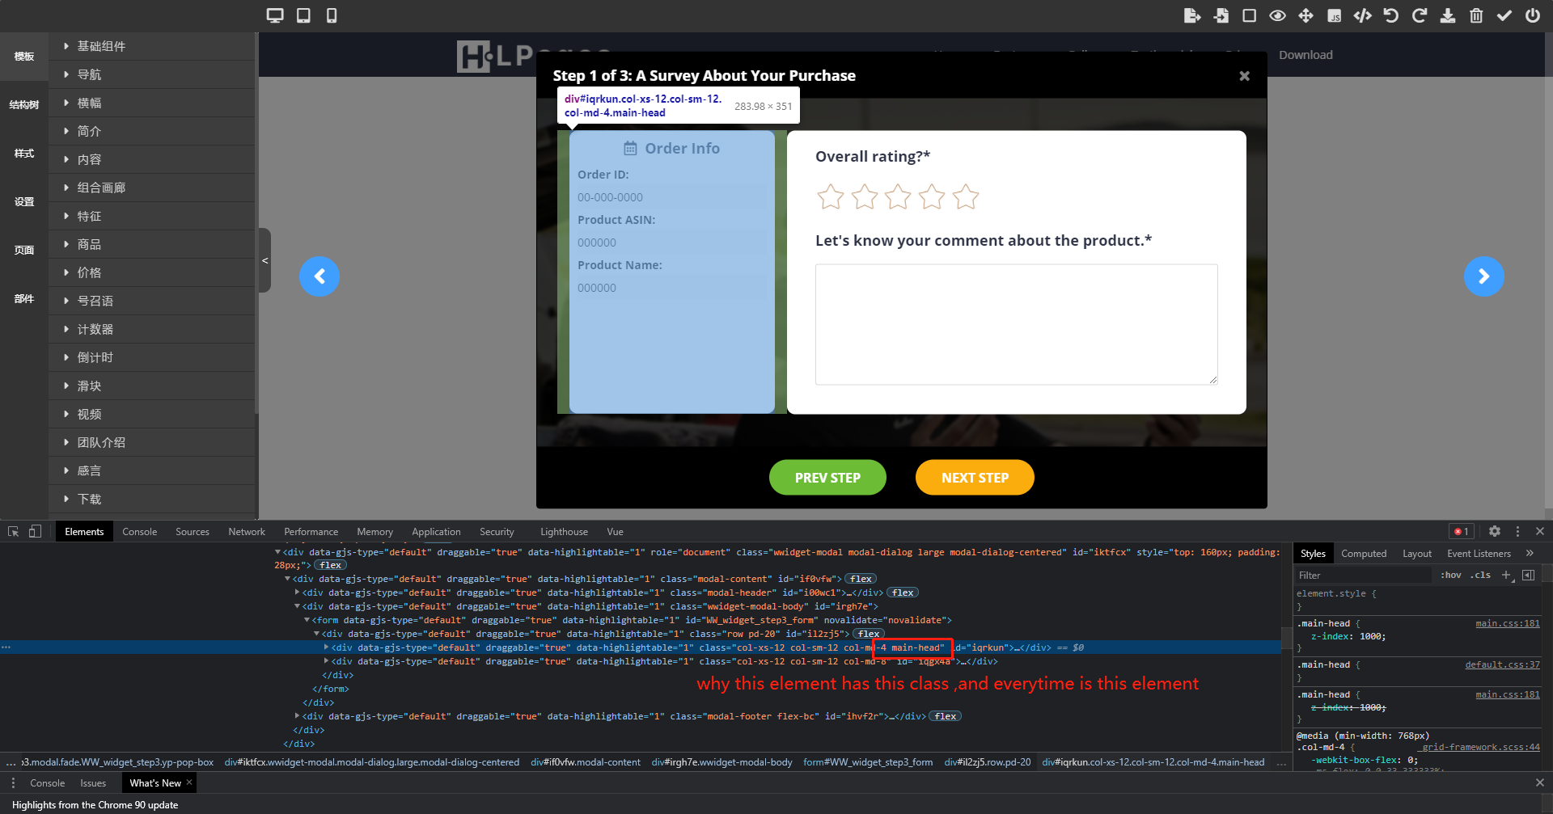Clear the canvas using the trash icon
The image size is (1553, 814).
pos(1476,15)
